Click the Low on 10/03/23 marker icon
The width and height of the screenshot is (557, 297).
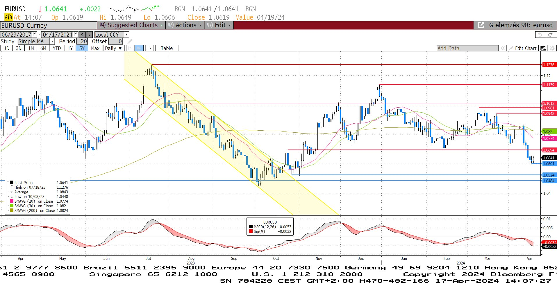tap(12, 197)
